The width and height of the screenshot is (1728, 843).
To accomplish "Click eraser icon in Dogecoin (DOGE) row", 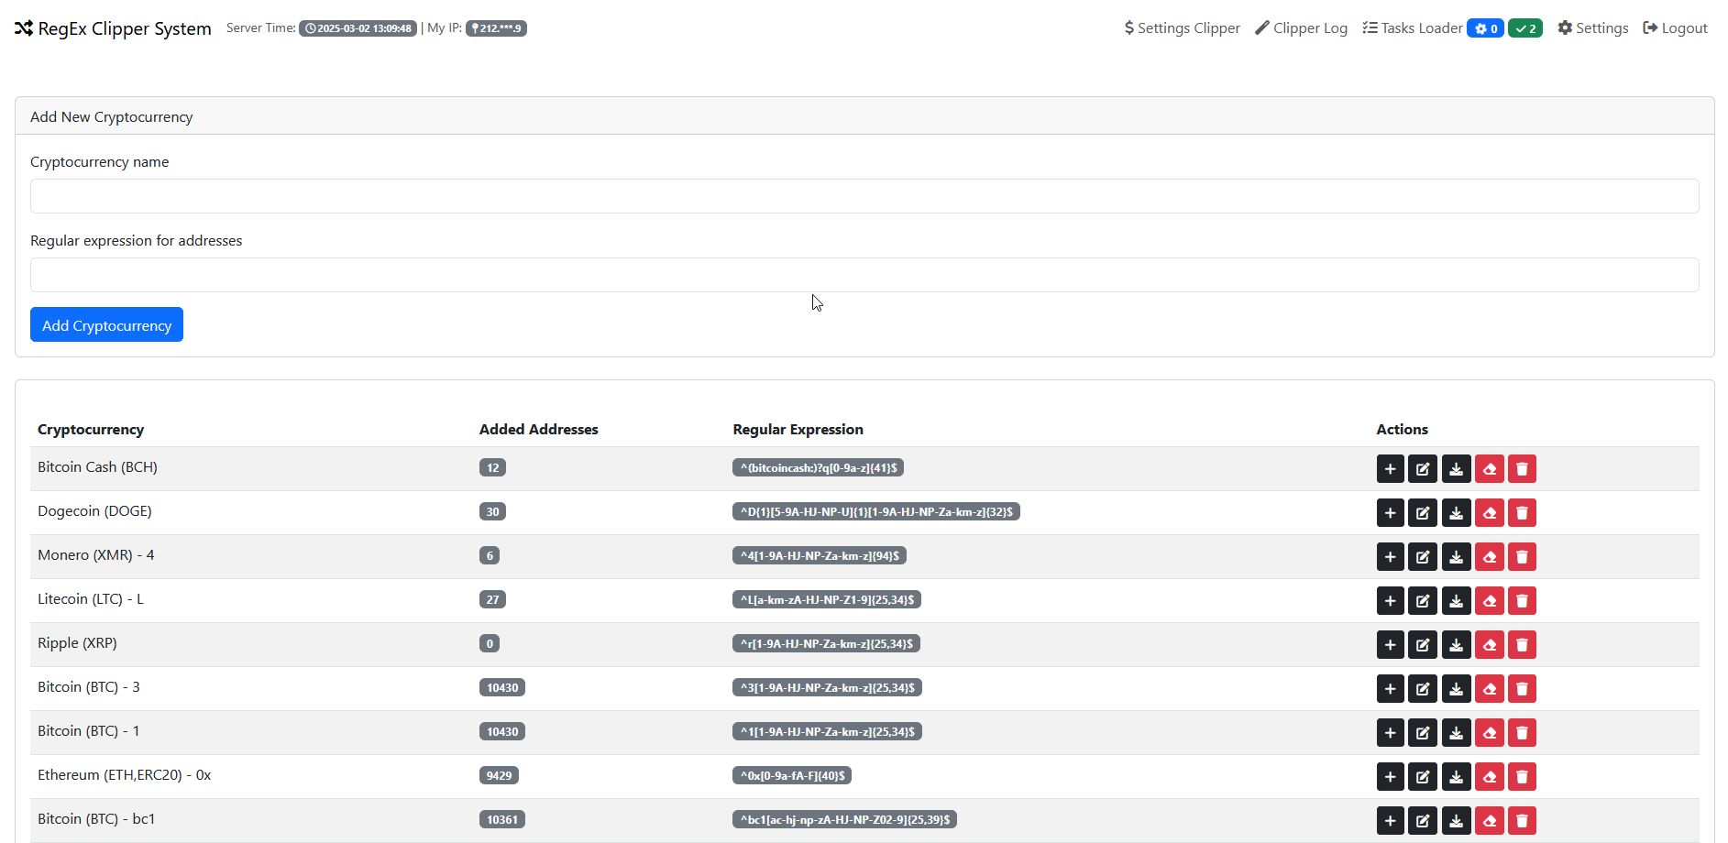I will pos(1489,513).
